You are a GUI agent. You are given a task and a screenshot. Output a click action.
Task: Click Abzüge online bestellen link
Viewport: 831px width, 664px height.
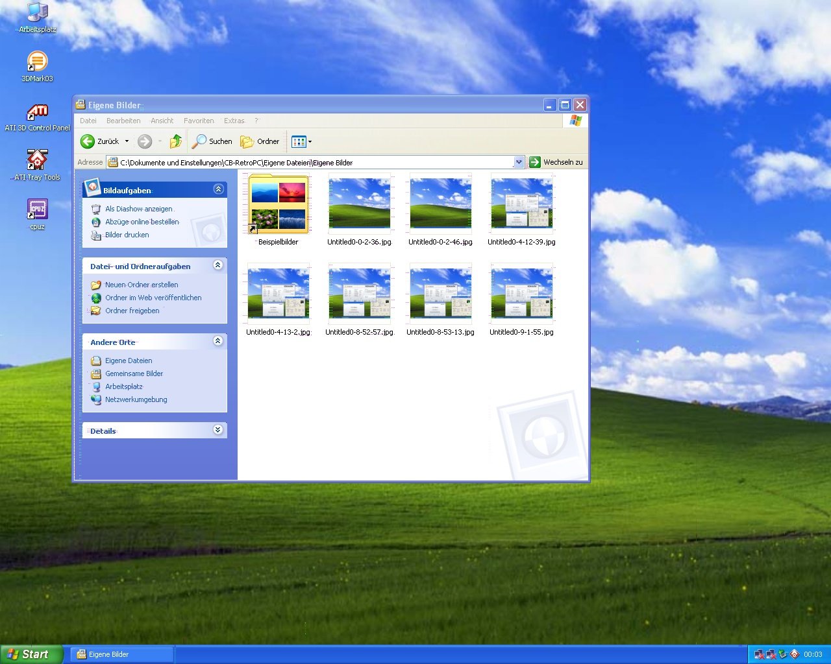click(142, 222)
